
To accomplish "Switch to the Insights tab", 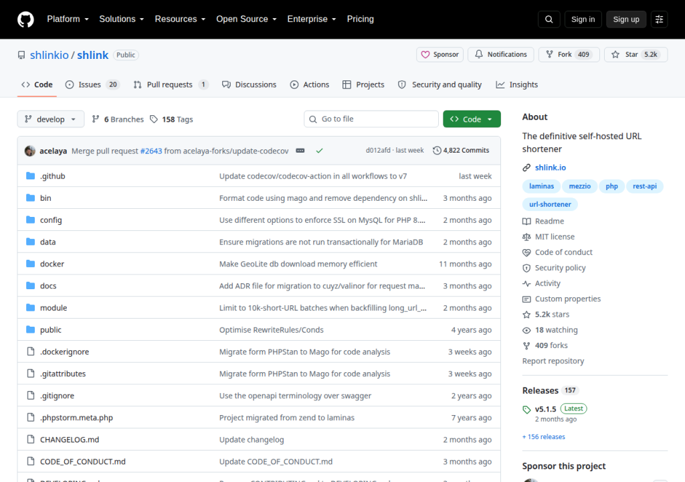I will coord(517,85).
